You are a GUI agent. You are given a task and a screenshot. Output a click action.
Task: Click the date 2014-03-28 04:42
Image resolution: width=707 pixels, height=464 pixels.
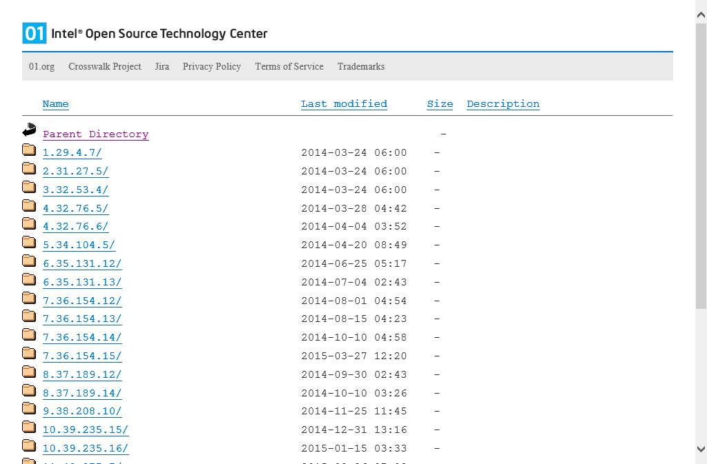pos(354,209)
